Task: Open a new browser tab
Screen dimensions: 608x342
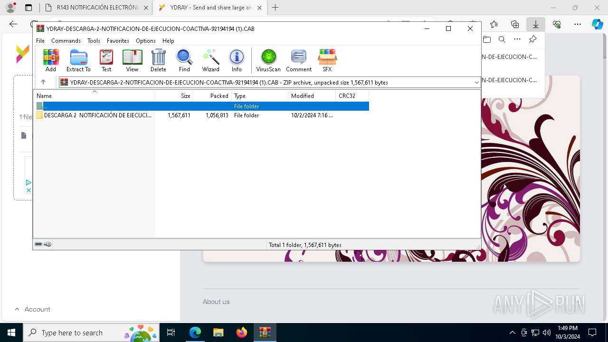Action: [x=275, y=8]
